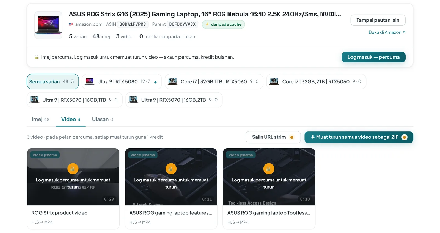Image resolution: width=440 pixels, height=233 pixels.
Task: Pick Ultra 9 | RTX5070 | 16GB,2TB variant
Action: click(x=174, y=100)
